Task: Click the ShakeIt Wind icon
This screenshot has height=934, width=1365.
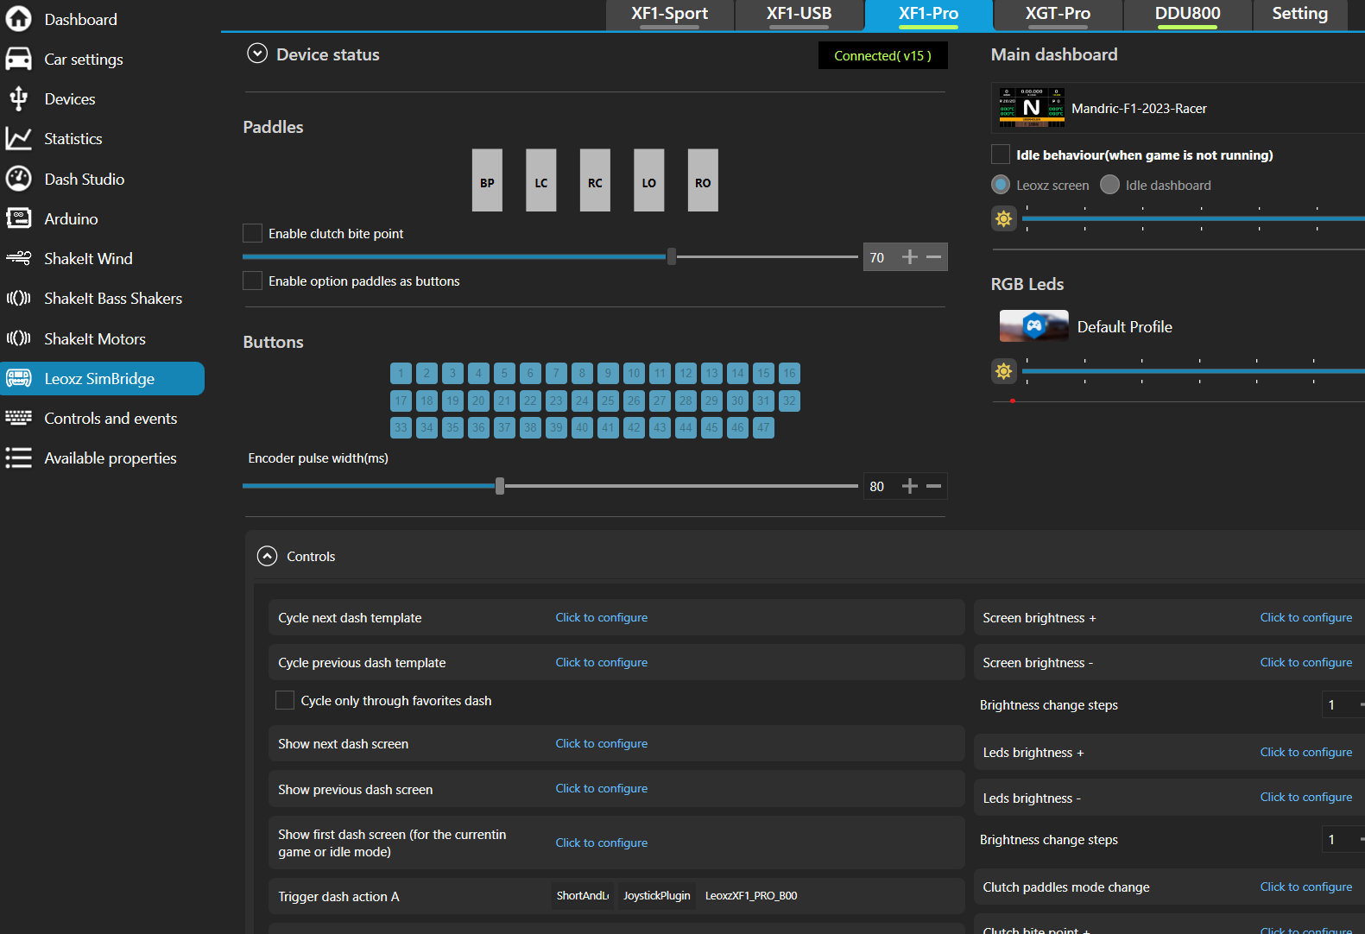Action: pos(18,257)
